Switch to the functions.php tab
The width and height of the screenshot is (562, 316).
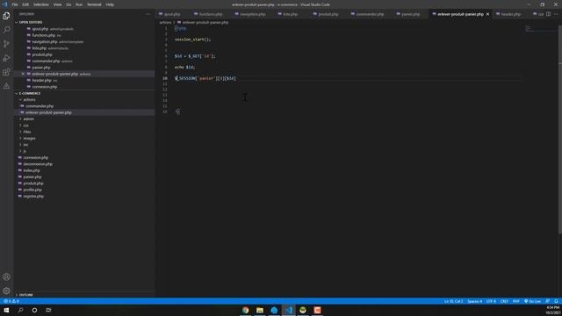click(x=211, y=14)
